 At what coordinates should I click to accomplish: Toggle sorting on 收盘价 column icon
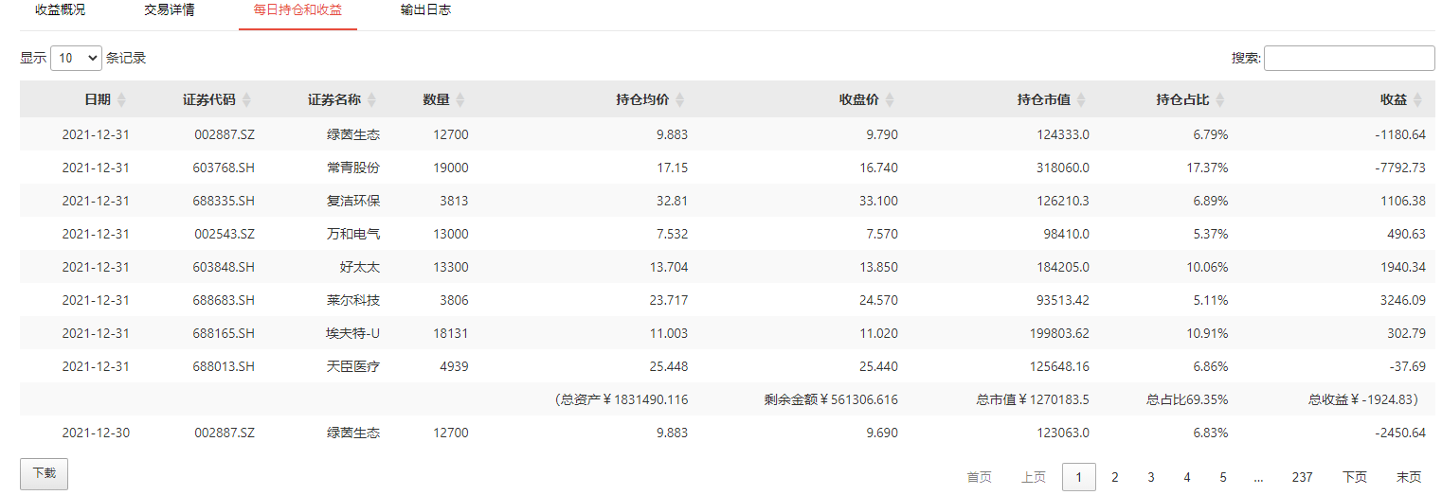[890, 100]
